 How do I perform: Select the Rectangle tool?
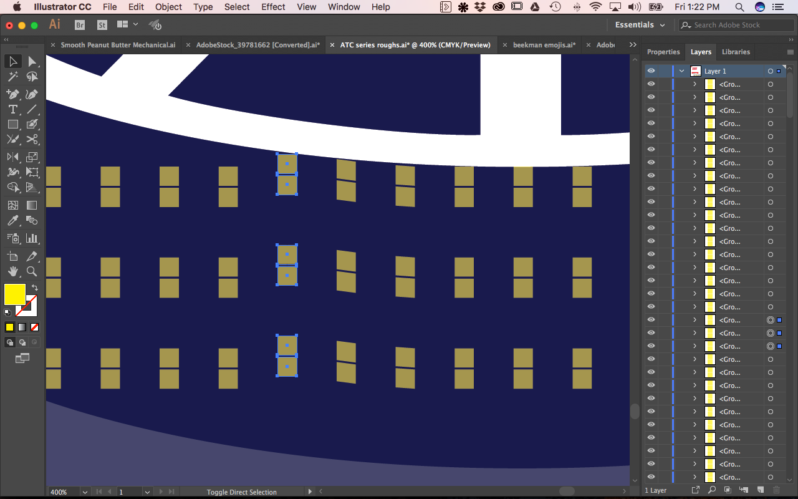[12, 125]
